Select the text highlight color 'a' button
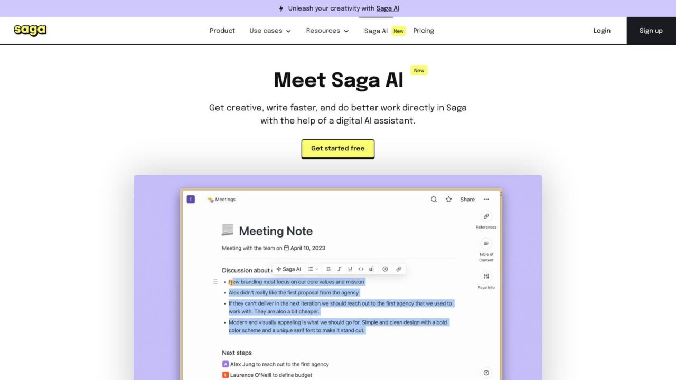676x380 pixels. 371,269
